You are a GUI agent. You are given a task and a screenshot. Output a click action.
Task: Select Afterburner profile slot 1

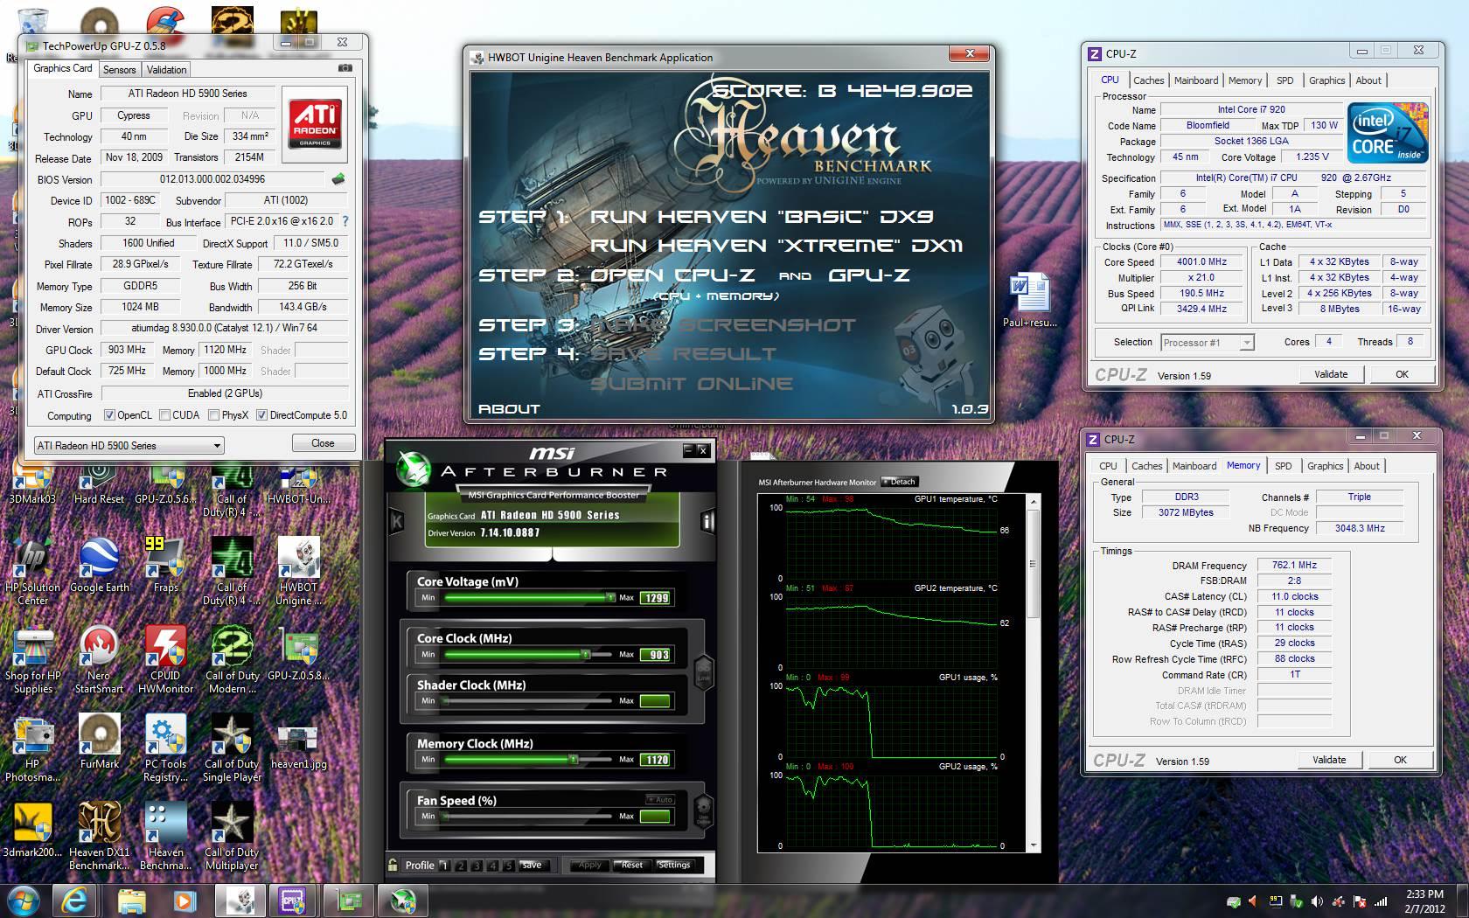[x=444, y=866]
